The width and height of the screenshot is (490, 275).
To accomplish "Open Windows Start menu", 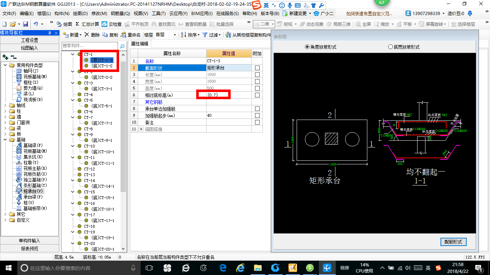I will click(8, 267).
